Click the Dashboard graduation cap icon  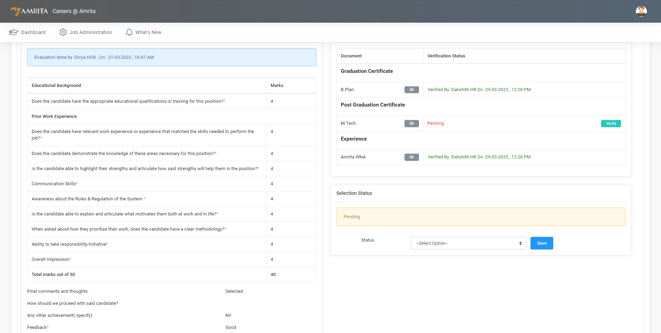coord(13,32)
